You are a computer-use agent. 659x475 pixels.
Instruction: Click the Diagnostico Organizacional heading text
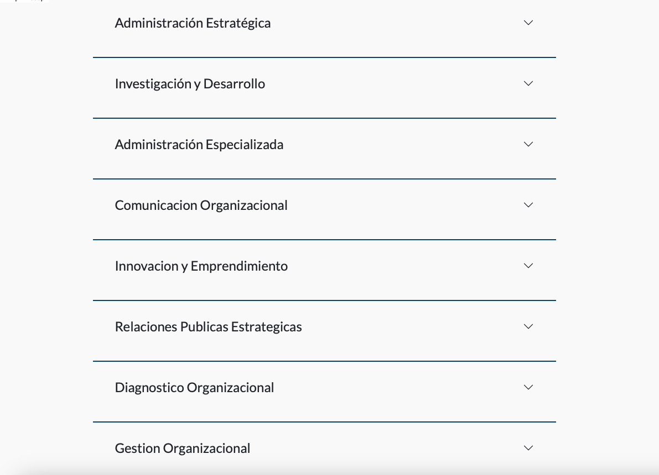coord(194,388)
